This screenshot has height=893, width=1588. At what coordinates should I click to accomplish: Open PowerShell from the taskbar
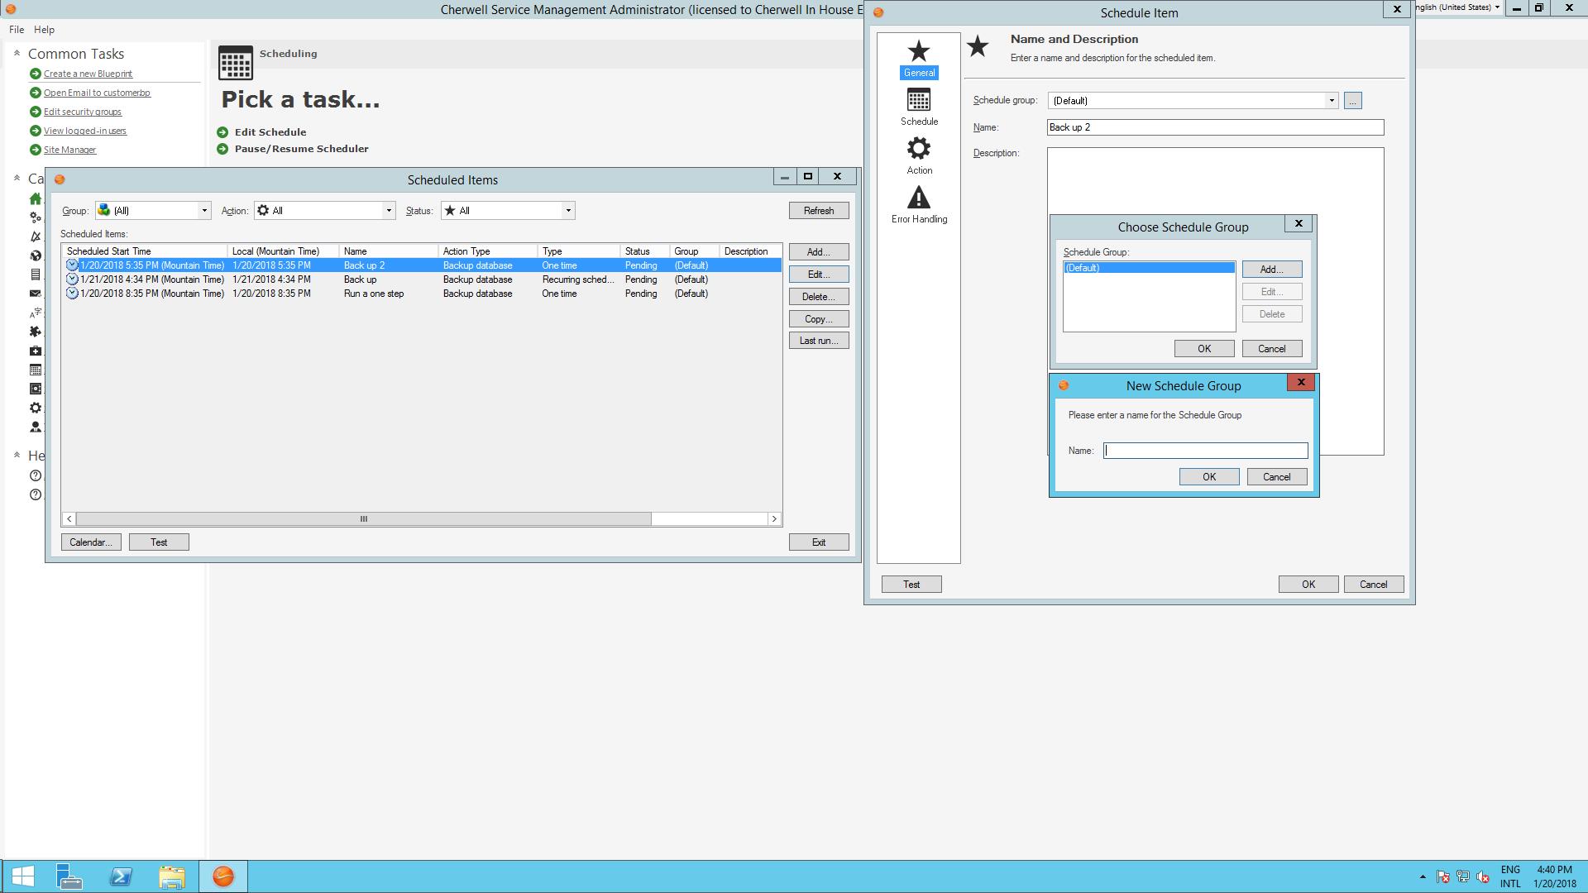[x=121, y=876]
